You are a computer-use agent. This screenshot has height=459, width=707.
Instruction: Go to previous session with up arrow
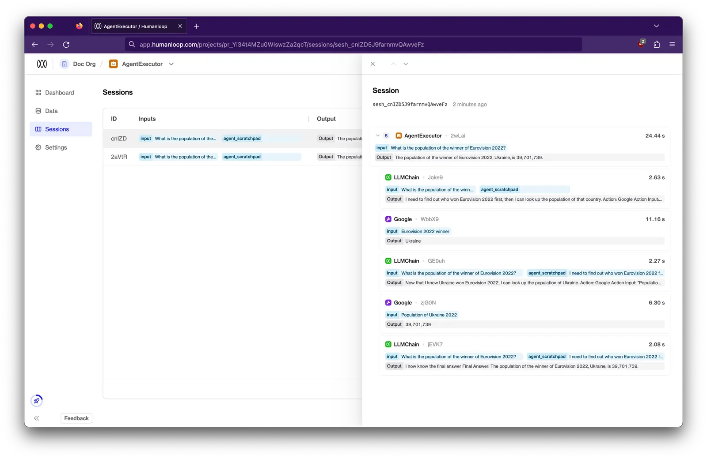pos(393,64)
